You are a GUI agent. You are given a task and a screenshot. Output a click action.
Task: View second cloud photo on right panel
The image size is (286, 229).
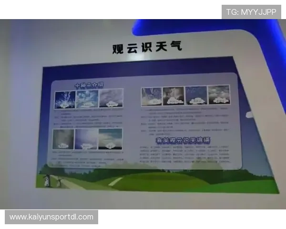173,96
